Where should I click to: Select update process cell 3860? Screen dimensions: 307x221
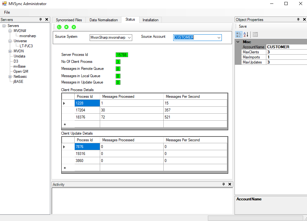[x=87, y=161]
